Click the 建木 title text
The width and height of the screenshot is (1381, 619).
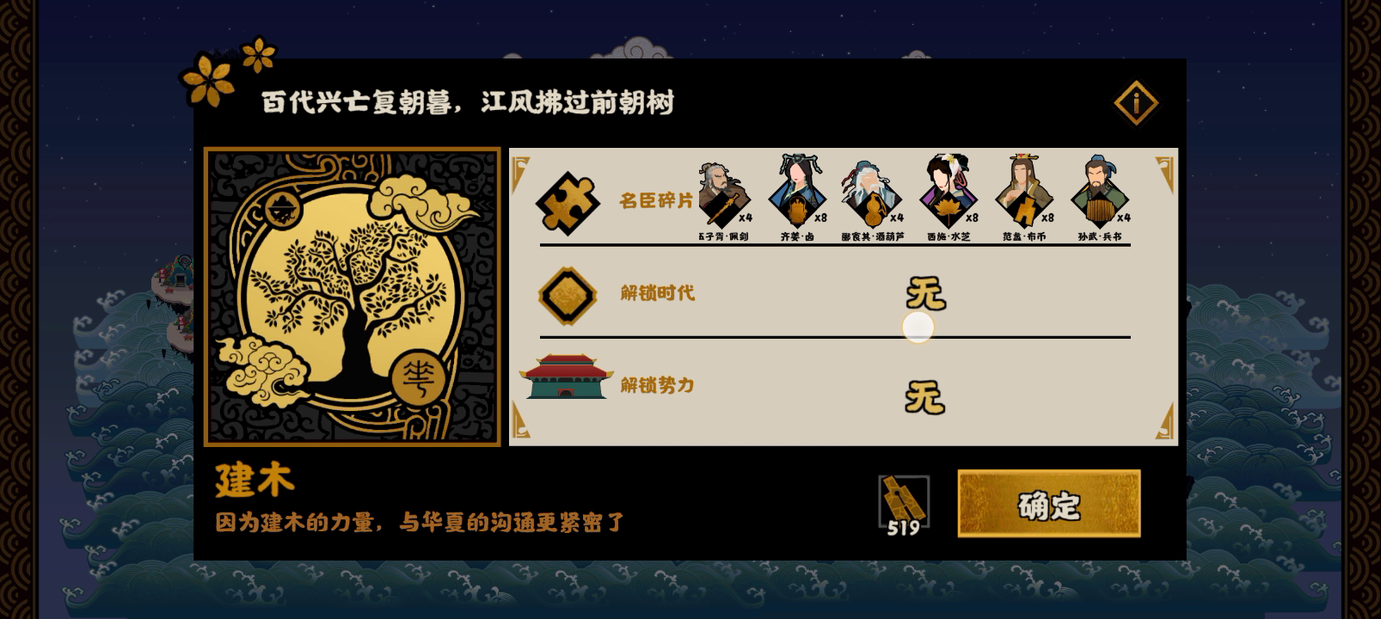click(255, 481)
